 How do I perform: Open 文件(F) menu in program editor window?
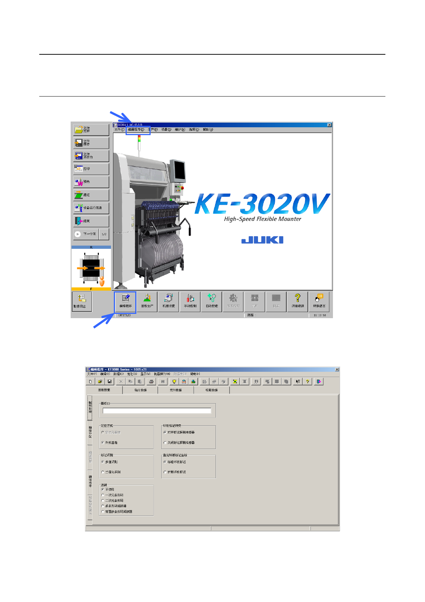pyautogui.click(x=92, y=374)
